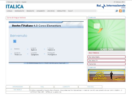Open the Rai Internazionale online logo
The image size is (132, 99).
pyautogui.click(x=111, y=6)
